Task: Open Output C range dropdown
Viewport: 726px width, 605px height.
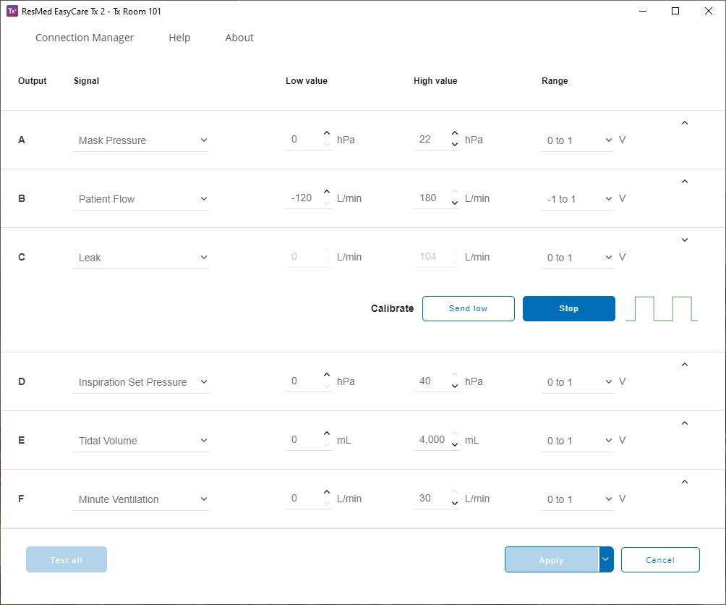Action: pyautogui.click(x=577, y=258)
